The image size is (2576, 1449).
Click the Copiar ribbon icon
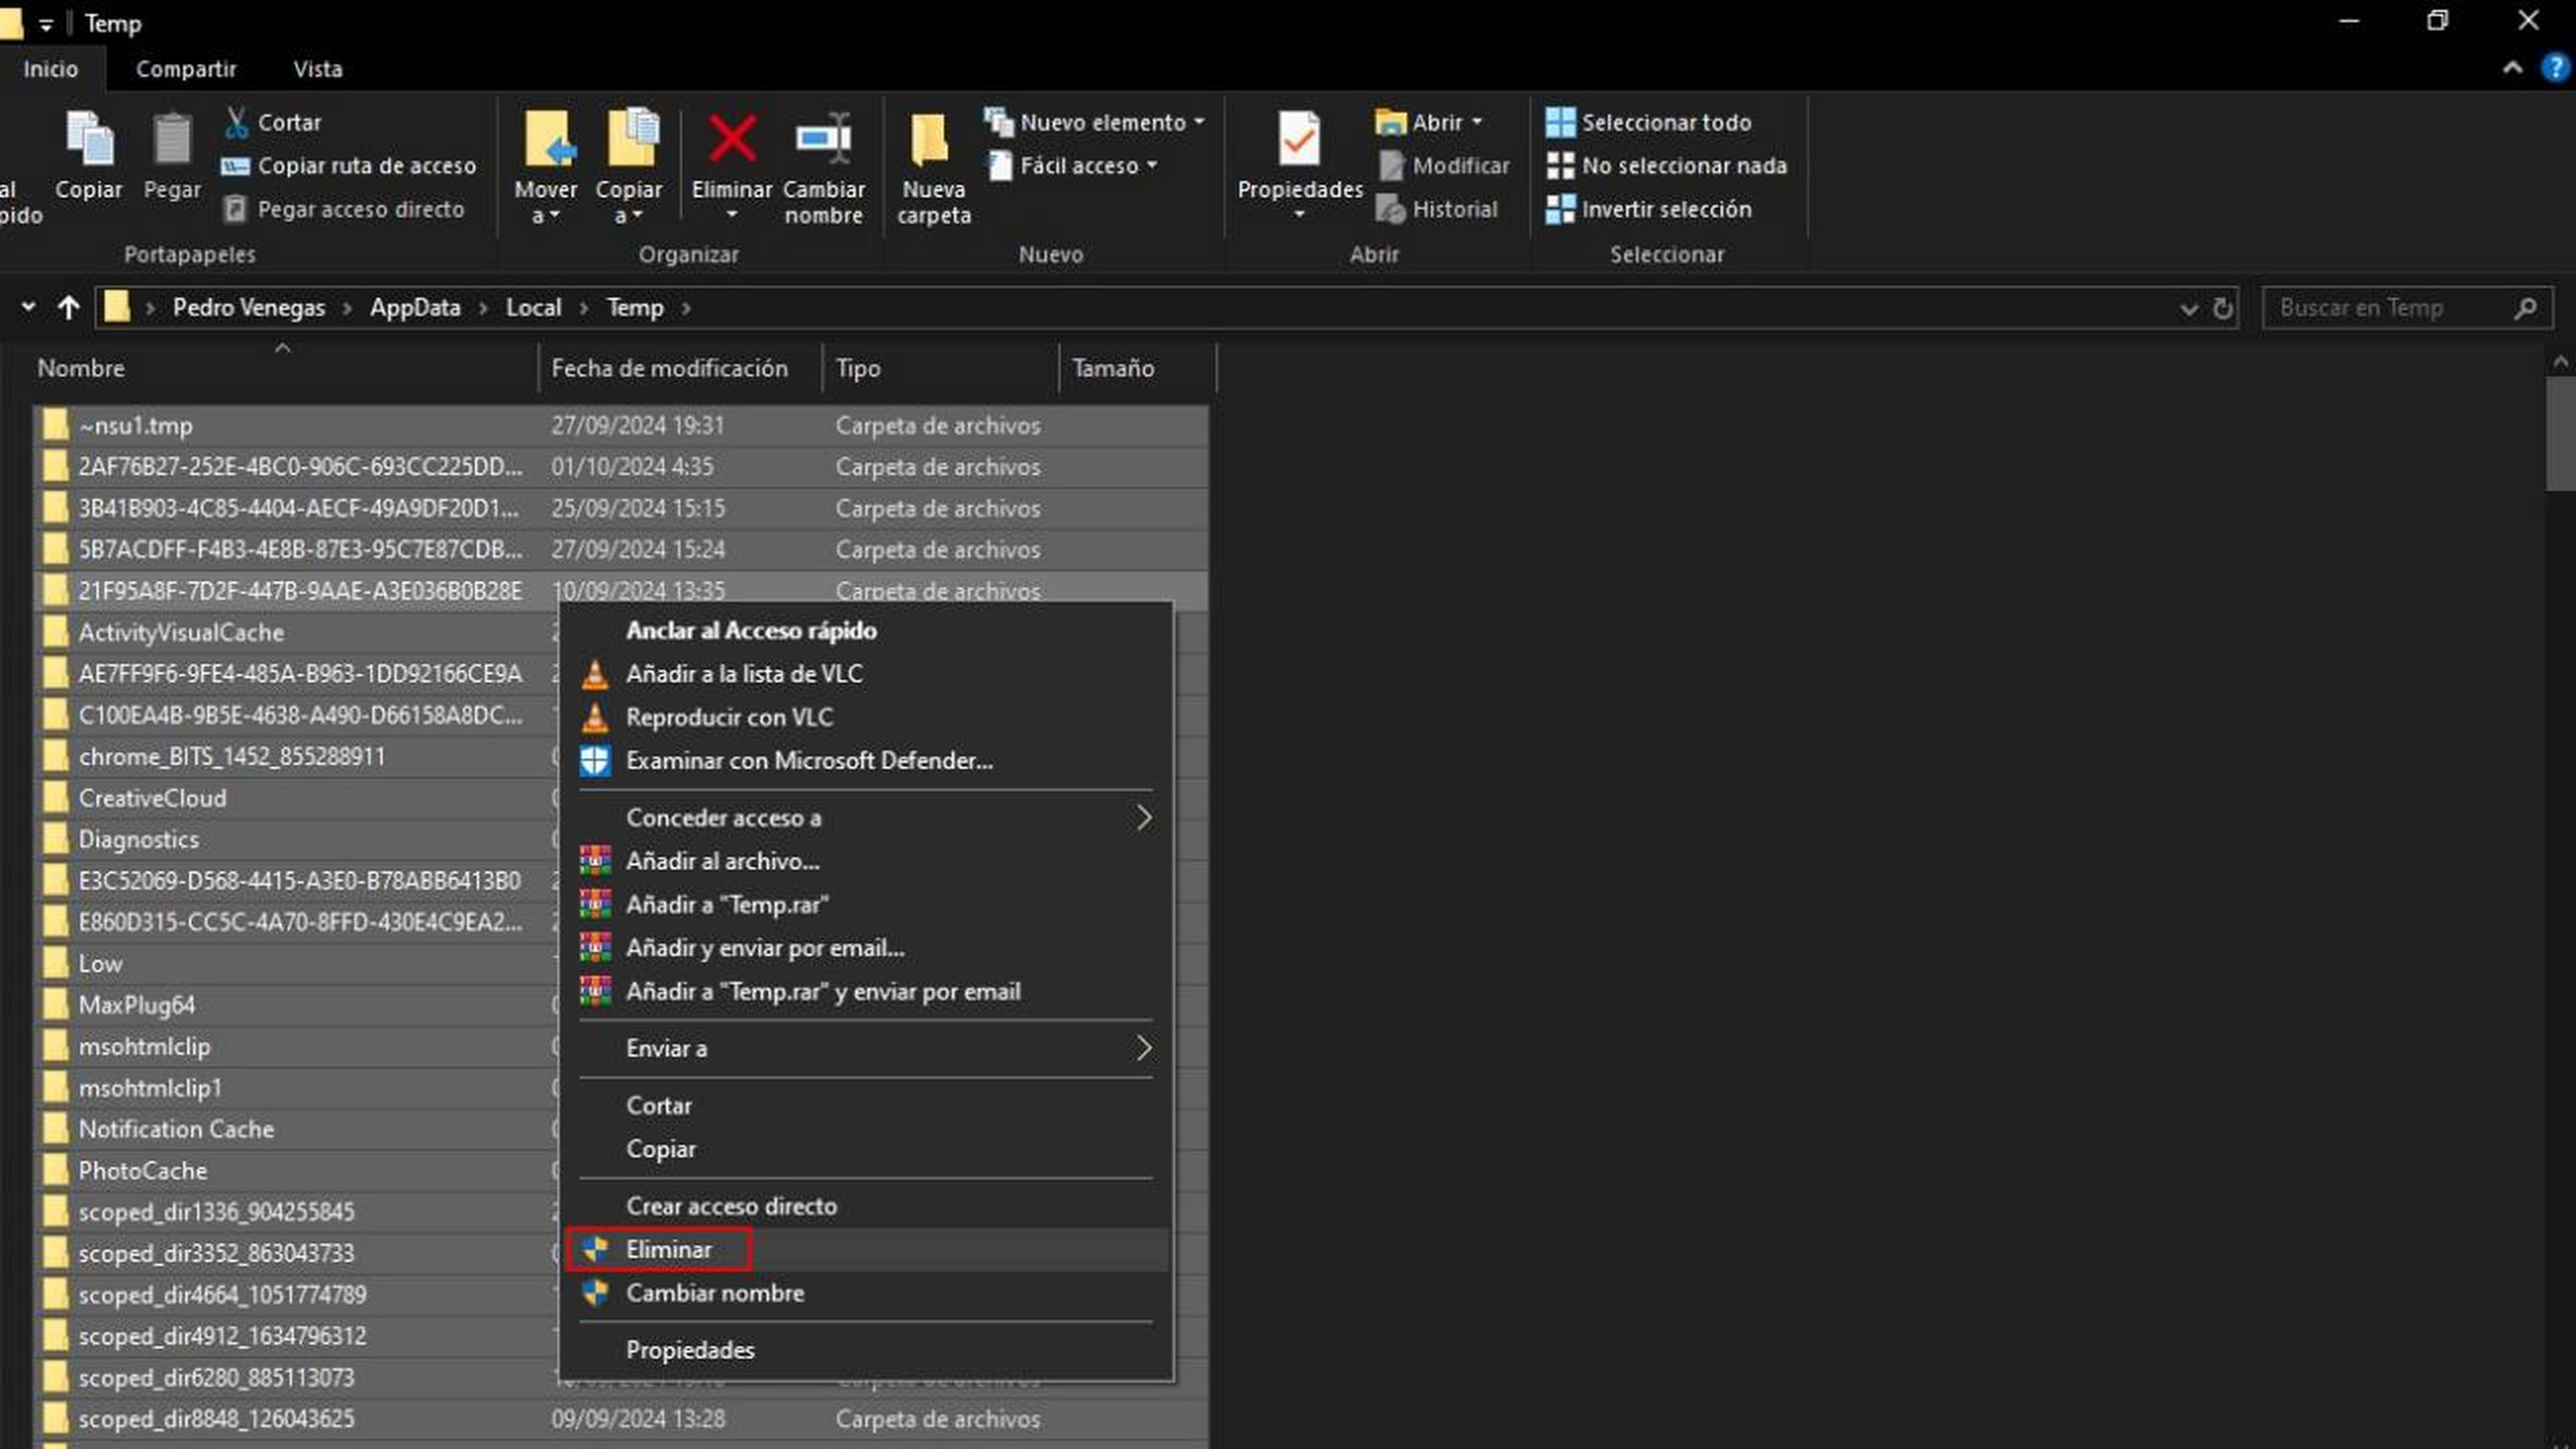pos(89,139)
